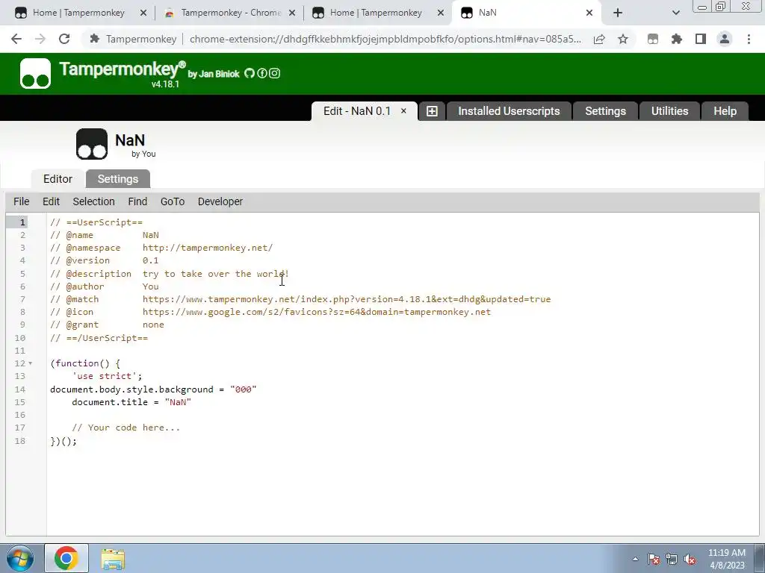Open the Utilities tab
The height and width of the screenshot is (573, 765).
(x=670, y=111)
